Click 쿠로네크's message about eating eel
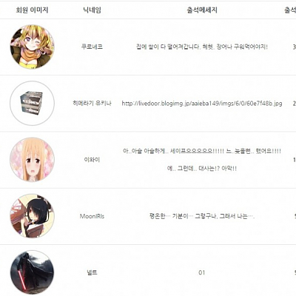Image resolution: width=296 pixels, height=296 pixels. click(x=202, y=47)
